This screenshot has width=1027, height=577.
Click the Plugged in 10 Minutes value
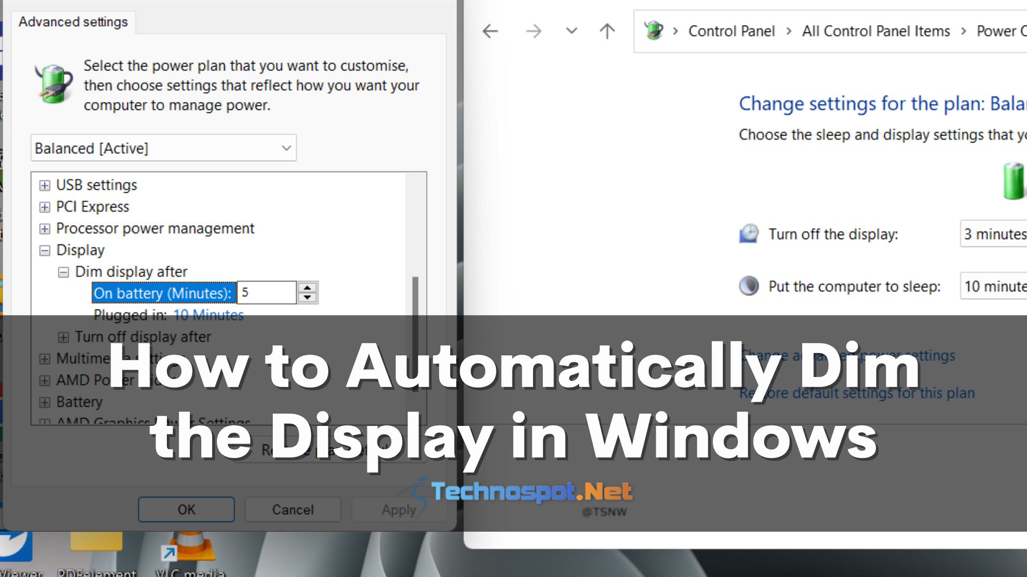209,315
